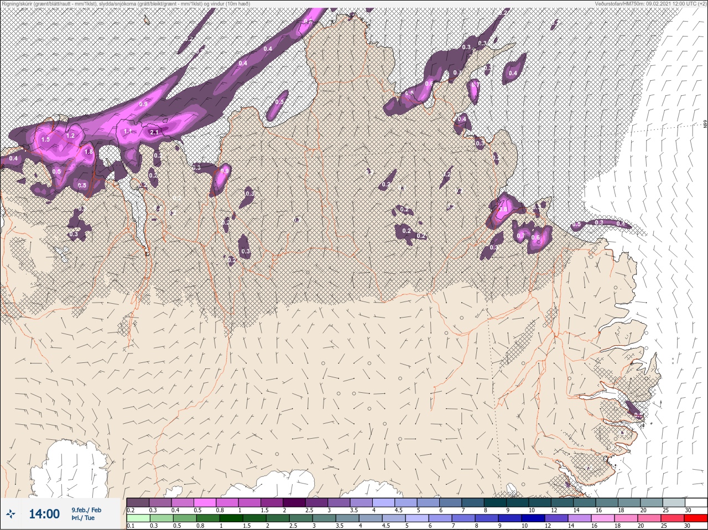Select the 6 swatch in the lower legend row

tap(440, 518)
